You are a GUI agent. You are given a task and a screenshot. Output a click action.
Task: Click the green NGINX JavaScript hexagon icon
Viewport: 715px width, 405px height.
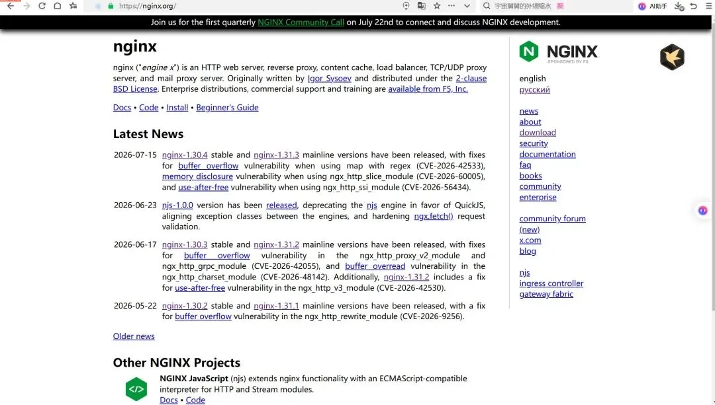coord(136,389)
